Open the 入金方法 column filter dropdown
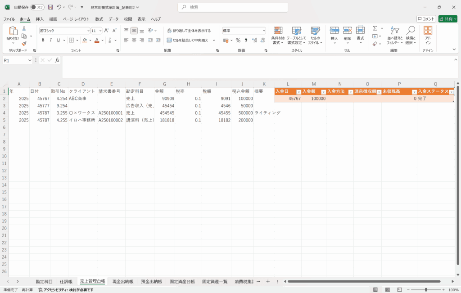461x293 pixels. [x=350, y=92]
